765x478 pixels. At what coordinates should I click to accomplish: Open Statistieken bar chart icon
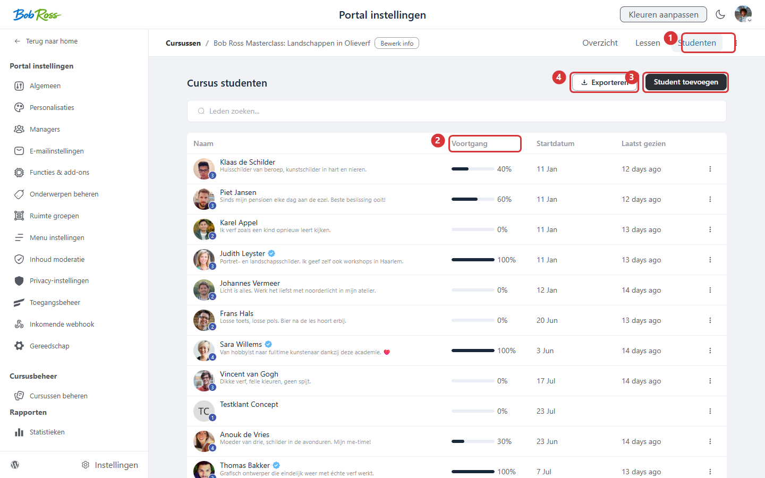pos(19,432)
